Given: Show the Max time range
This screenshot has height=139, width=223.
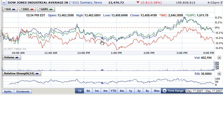Looking at the screenshot, I should pos(157,91).
